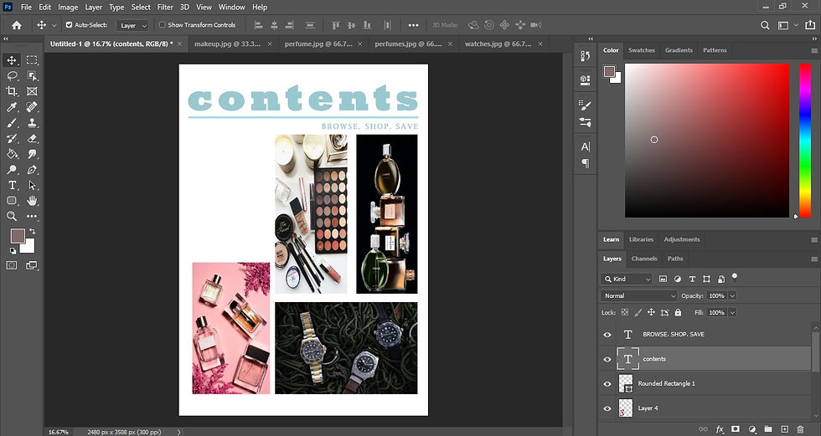The height and width of the screenshot is (436, 821).
Task: Switch to the watches.jpg document tab
Action: pyautogui.click(x=498, y=44)
